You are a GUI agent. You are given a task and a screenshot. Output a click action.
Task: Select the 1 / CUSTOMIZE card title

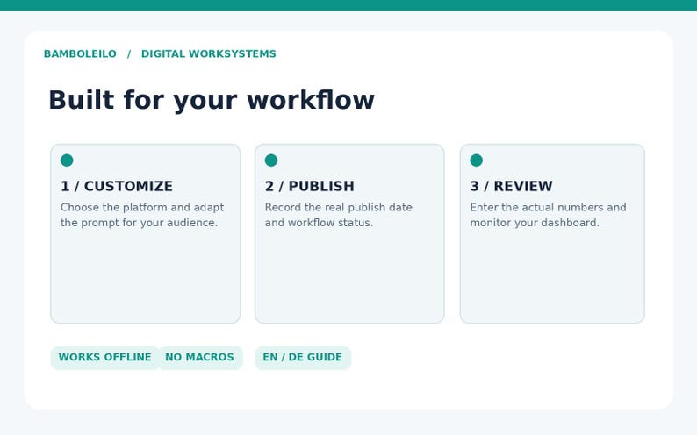(x=117, y=186)
